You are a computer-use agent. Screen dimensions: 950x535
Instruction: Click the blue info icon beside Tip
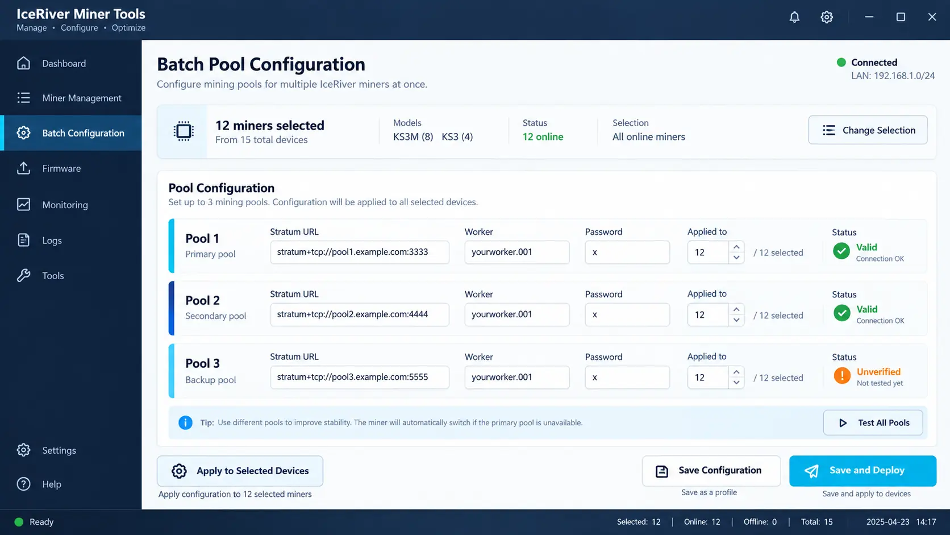coord(185,422)
